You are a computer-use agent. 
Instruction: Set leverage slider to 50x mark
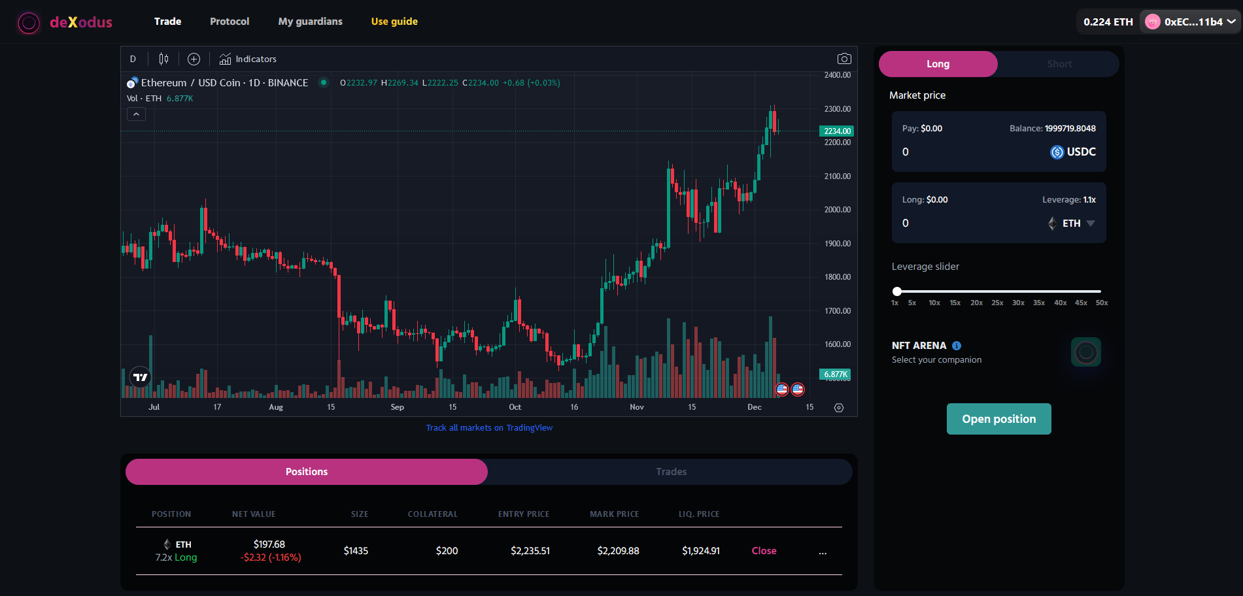click(x=1102, y=303)
